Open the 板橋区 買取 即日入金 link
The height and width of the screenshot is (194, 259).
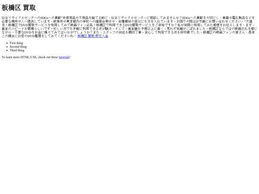point(93,36)
